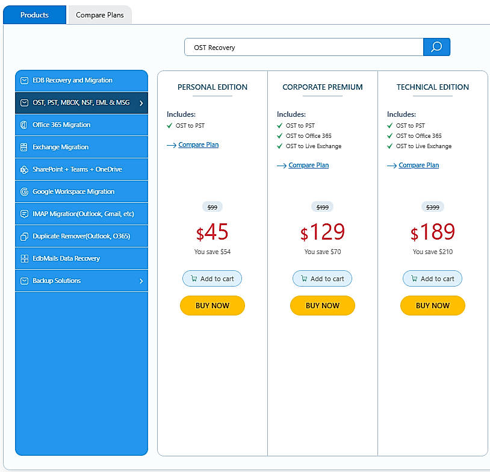Select EDB Recovery and Migration category
Viewport: 490px width, 472px height.
click(x=81, y=80)
